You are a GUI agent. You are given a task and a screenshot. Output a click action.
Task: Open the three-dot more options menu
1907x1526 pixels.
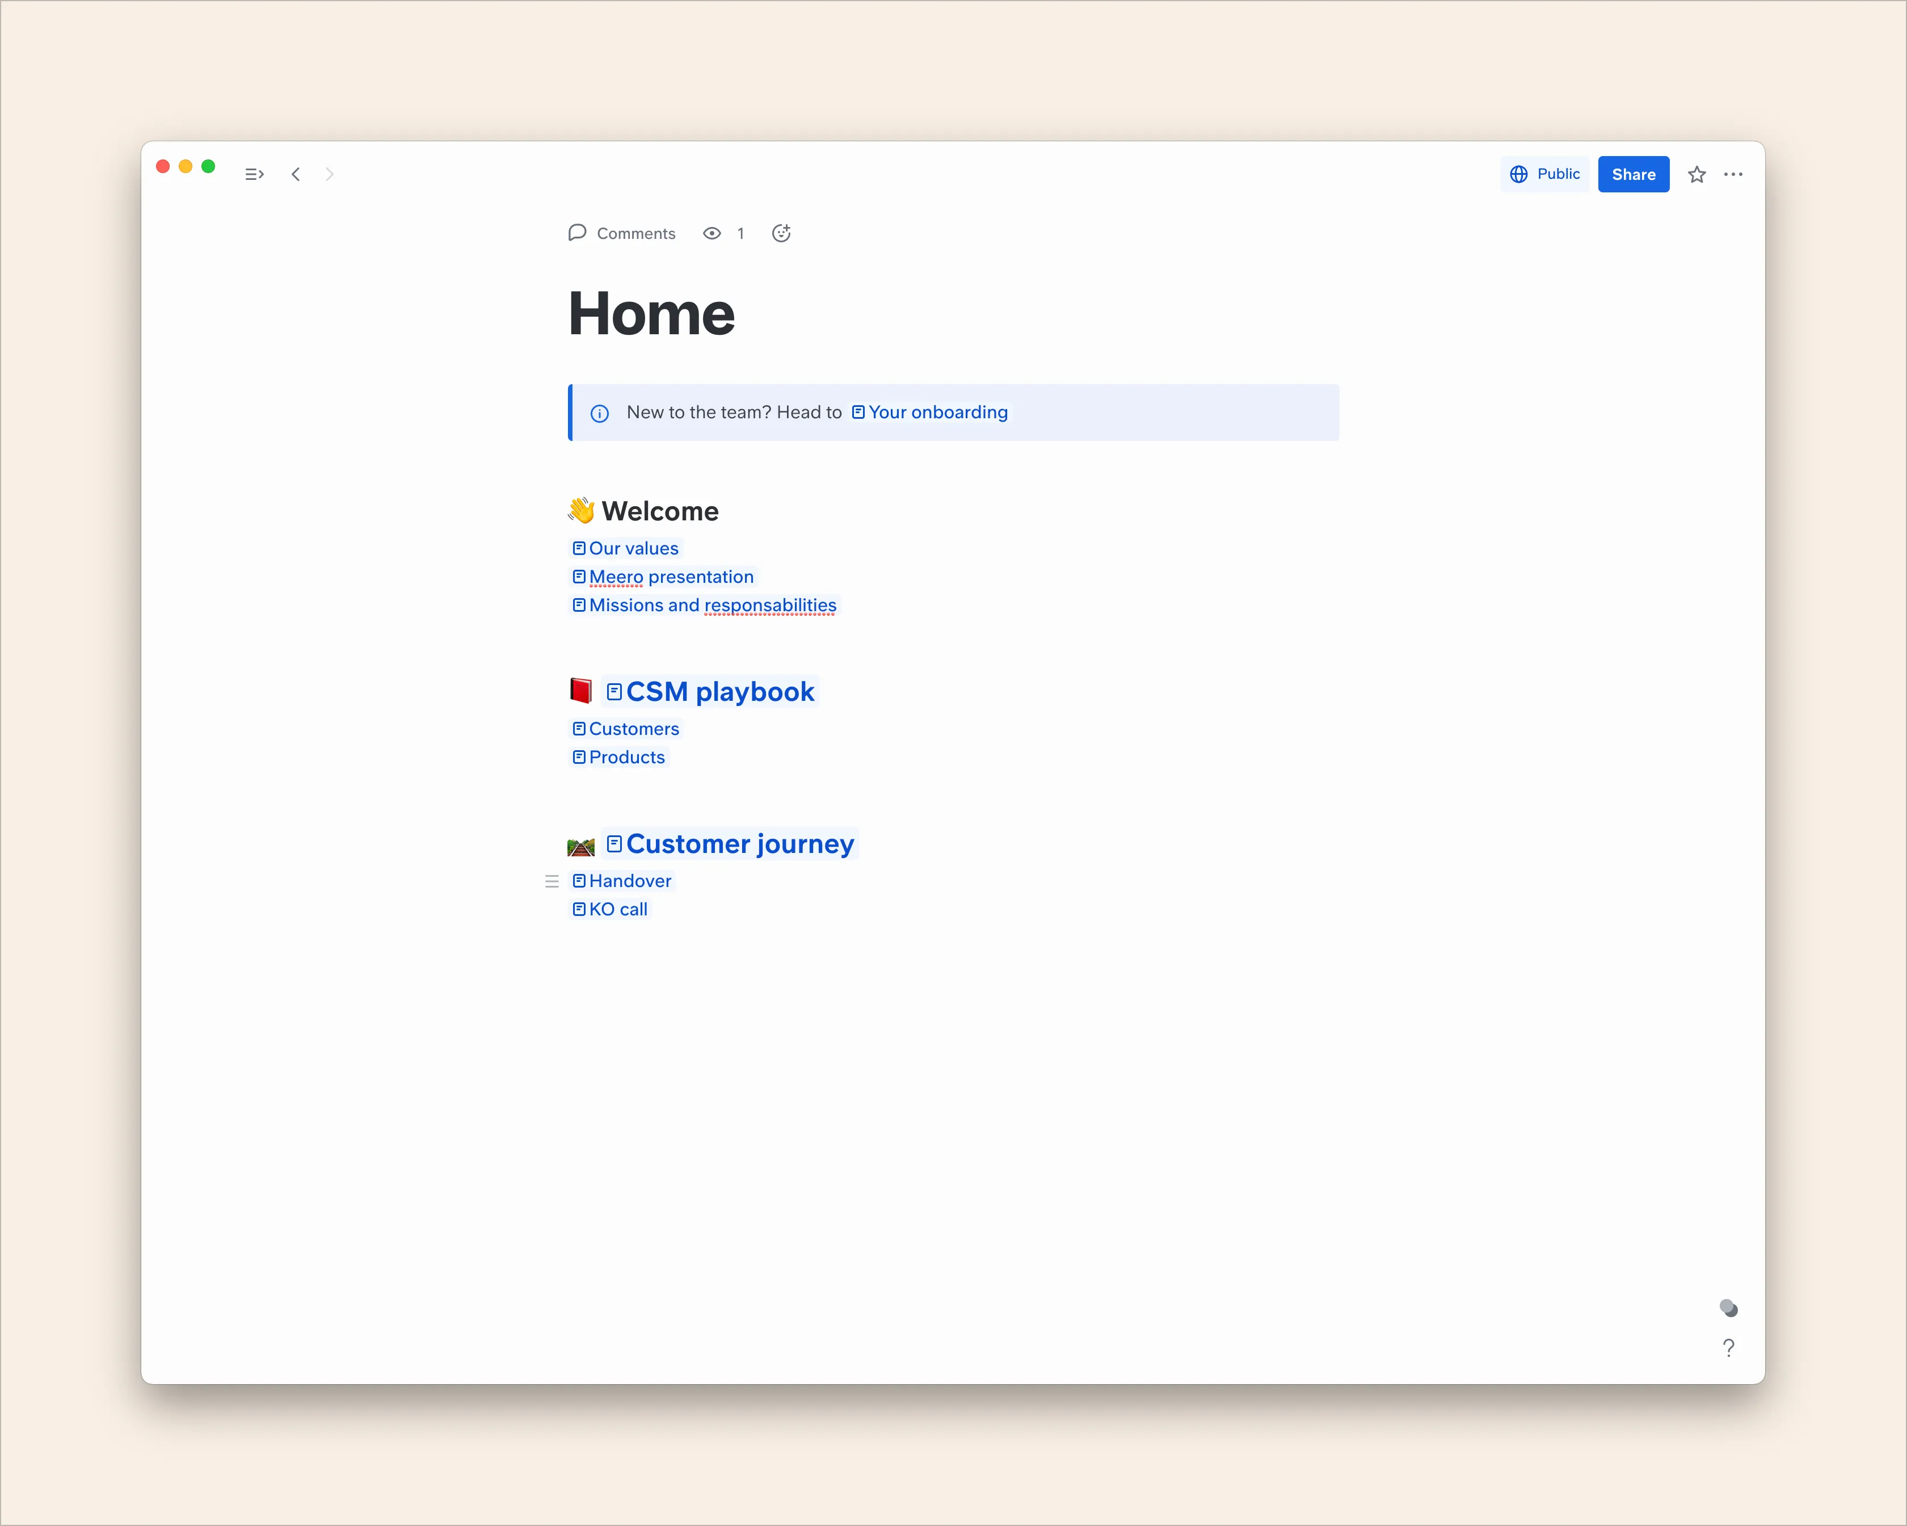[1733, 174]
